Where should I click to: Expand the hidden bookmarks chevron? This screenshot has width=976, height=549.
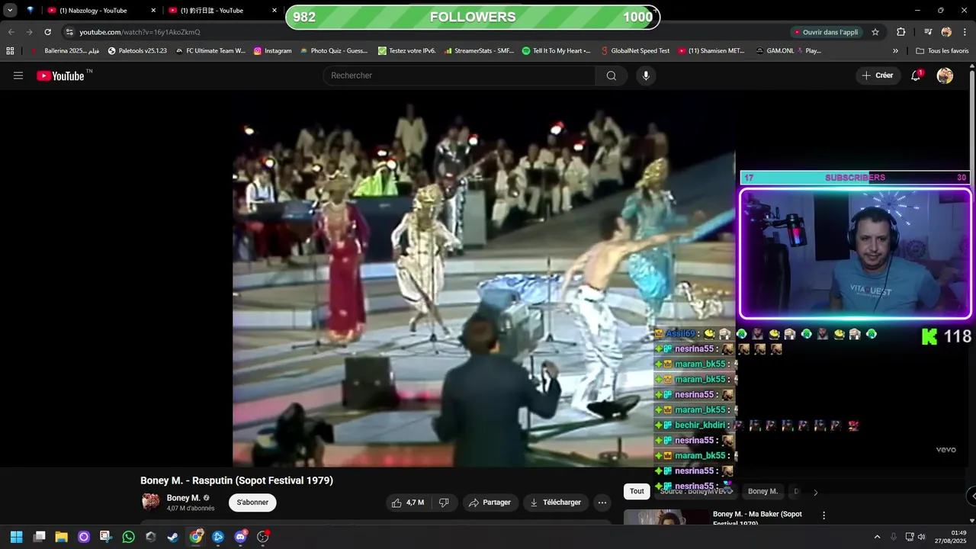pyautogui.click(x=895, y=51)
